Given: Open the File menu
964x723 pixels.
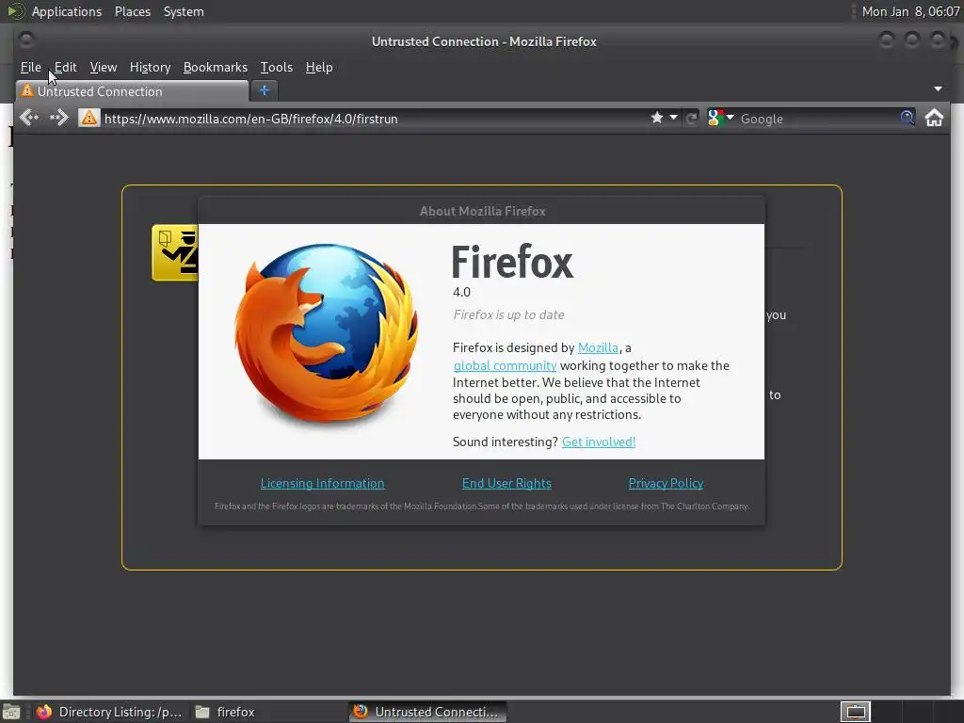Looking at the screenshot, I should pos(31,67).
